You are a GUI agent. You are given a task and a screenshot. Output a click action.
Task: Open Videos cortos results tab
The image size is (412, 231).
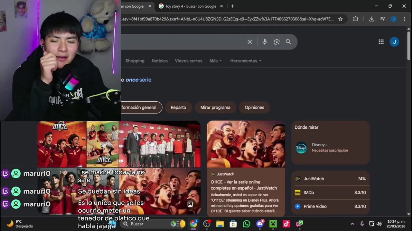pos(189,61)
